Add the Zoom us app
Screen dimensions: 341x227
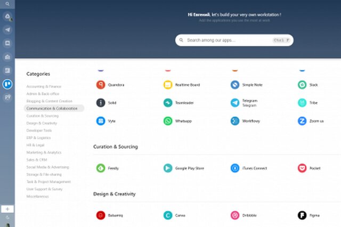pyautogui.click(x=311, y=121)
